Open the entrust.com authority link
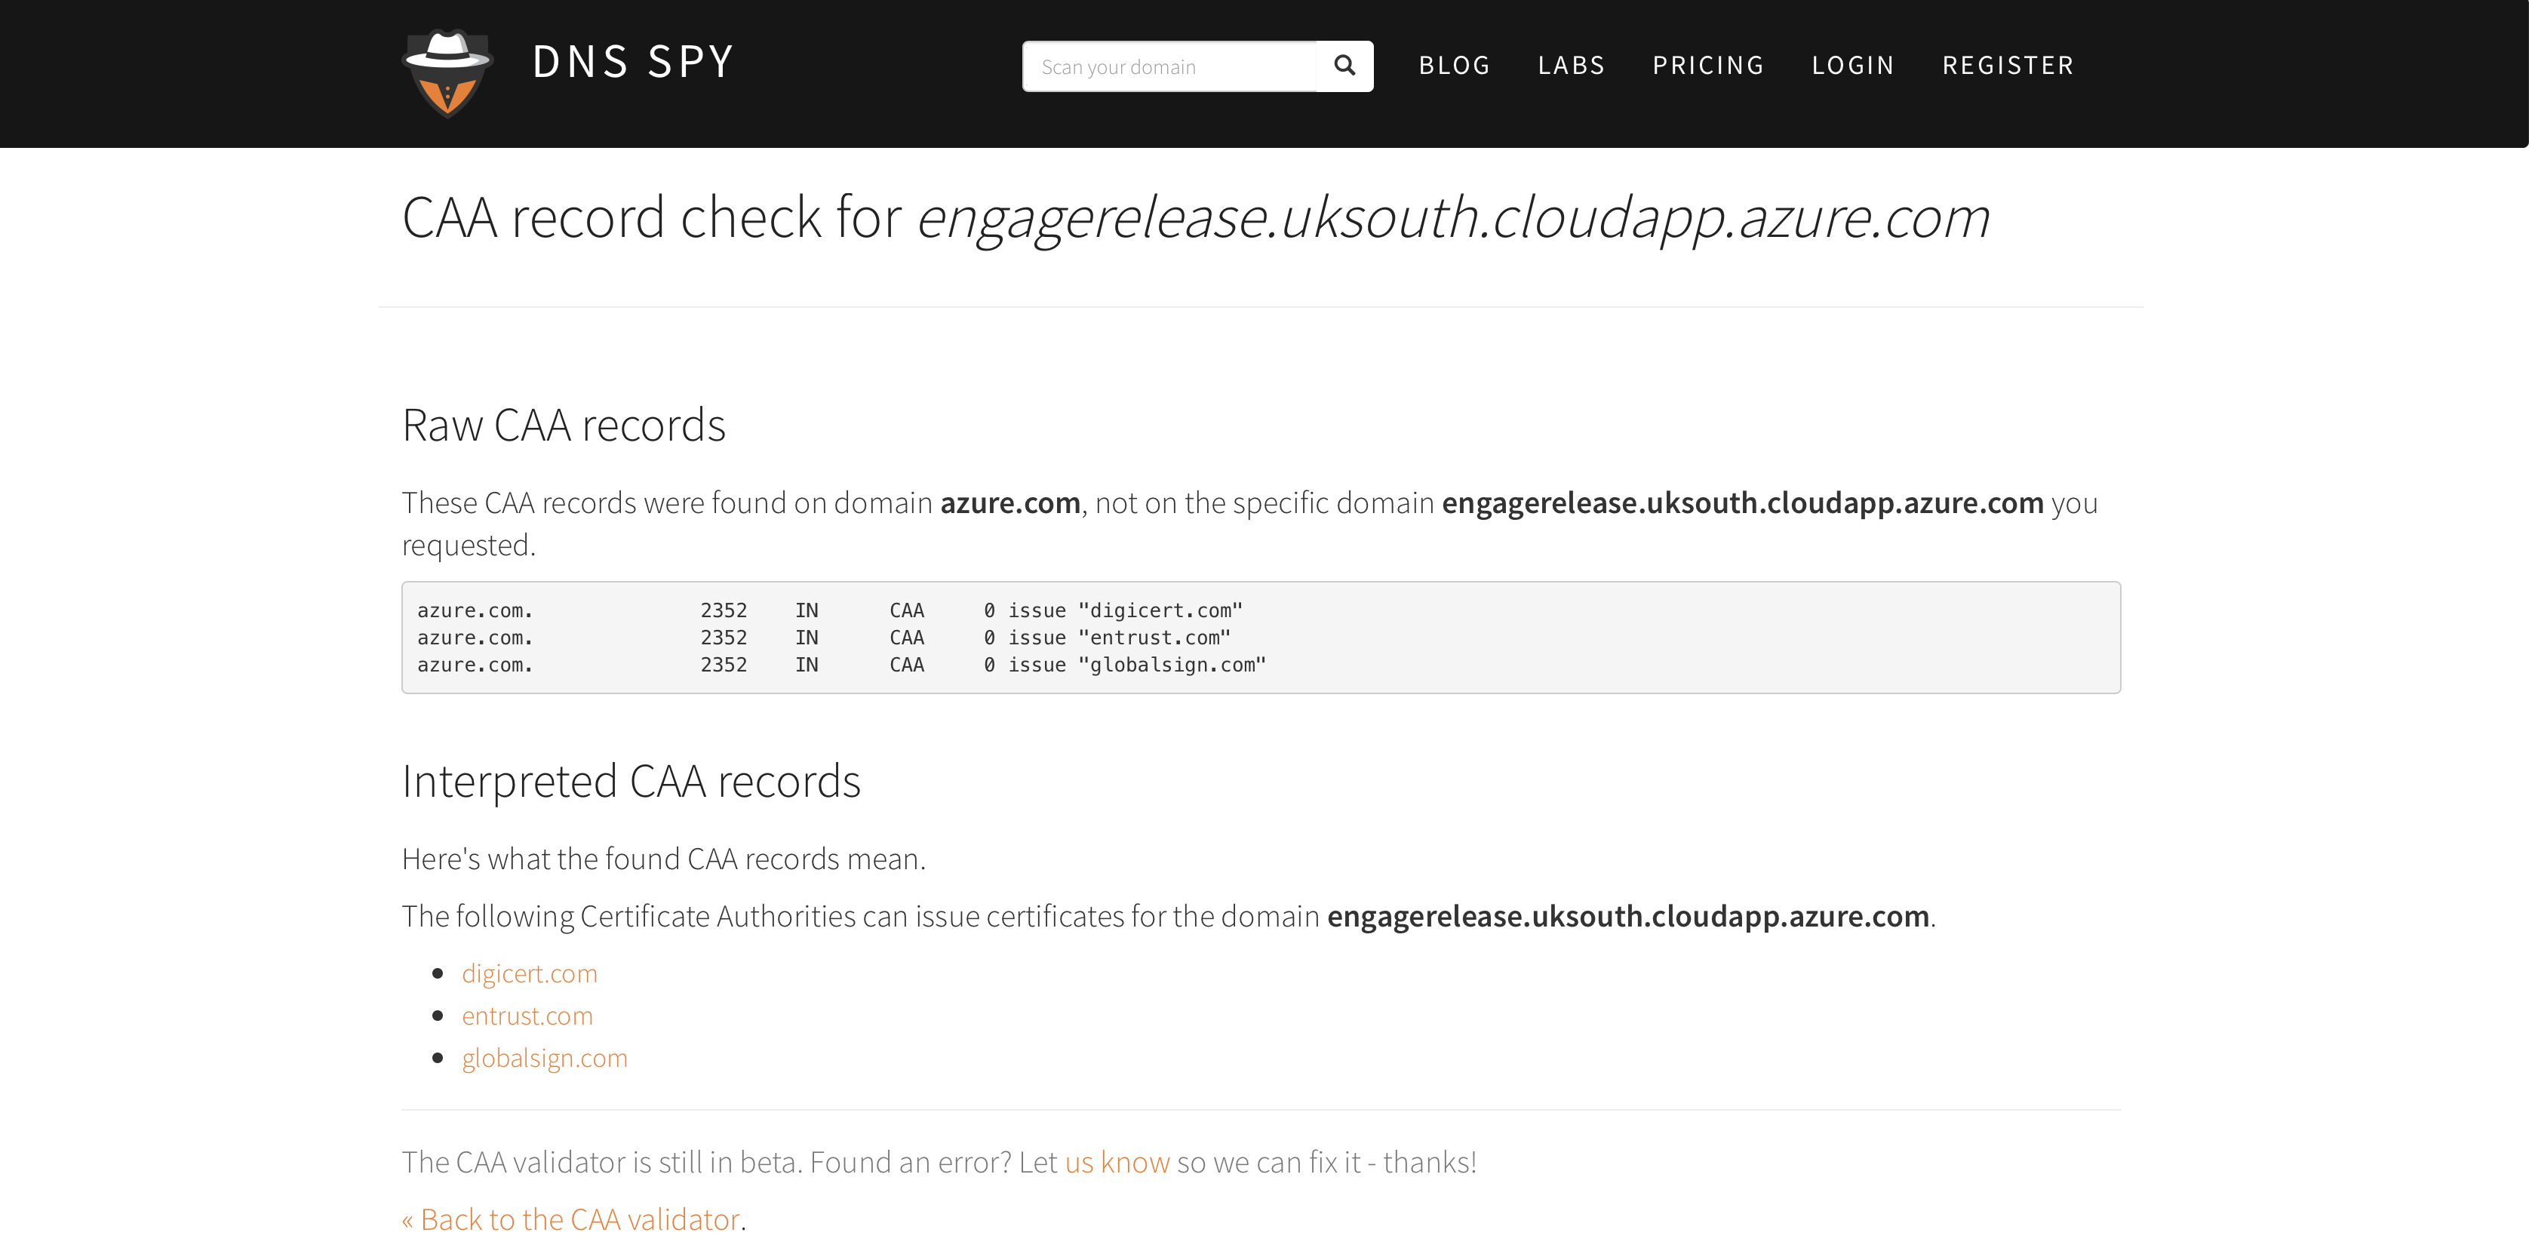2529x1254 pixels. (x=527, y=1016)
